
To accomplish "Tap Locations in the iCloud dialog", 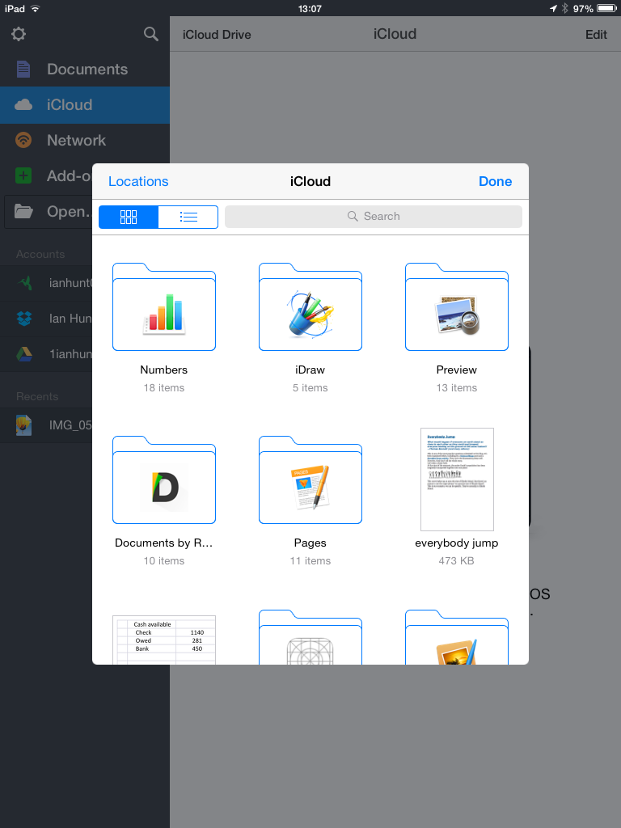I will click(x=138, y=181).
